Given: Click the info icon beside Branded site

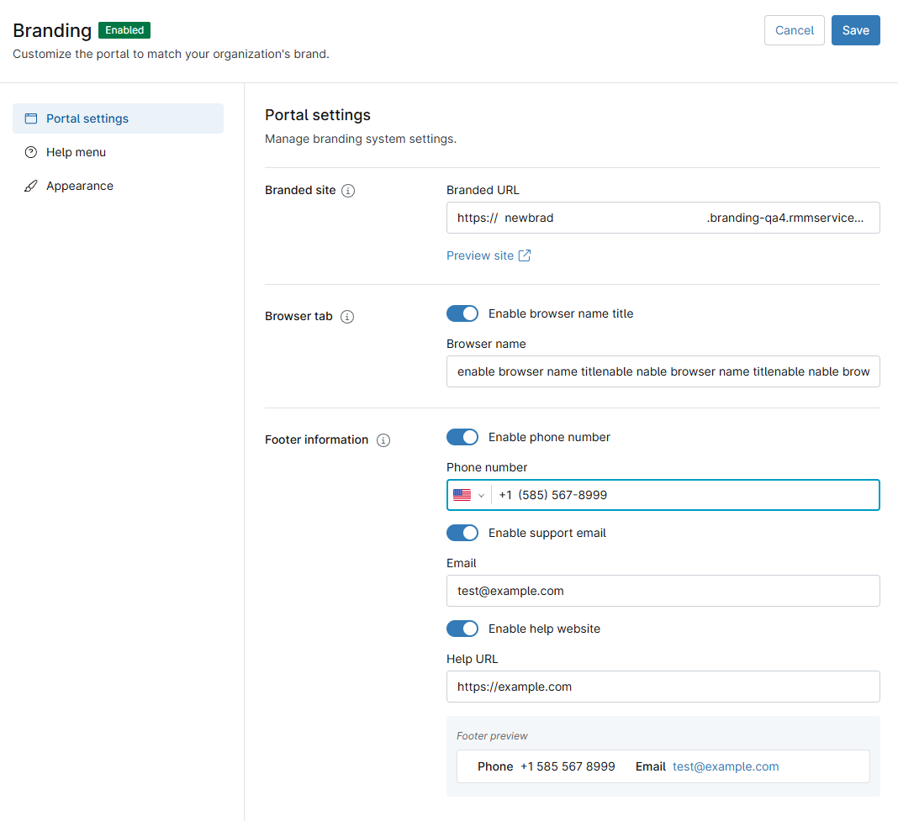Looking at the screenshot, I should [348, 191].
